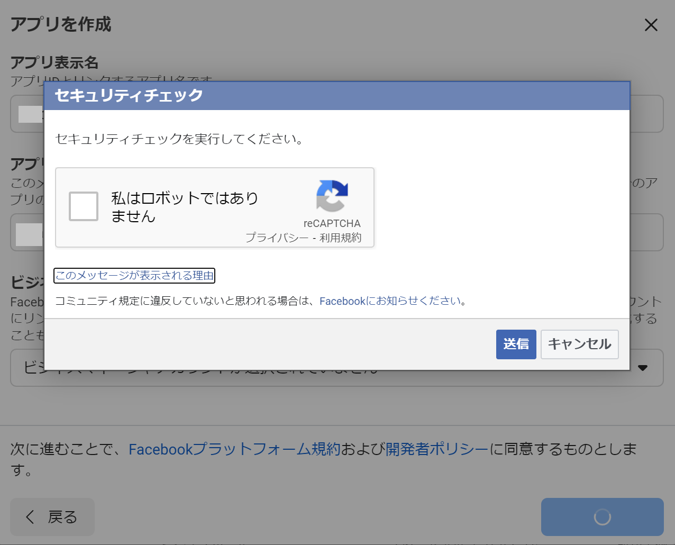Close the アプリを作成 dialog with X
Viewport: 675px width, 545px height.
pos(651,25)
